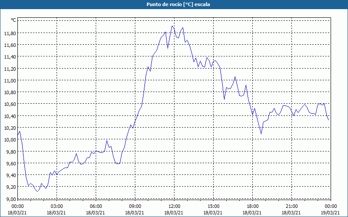
Task: Click the 10,80 y-axis label
Action: [x=10, y=92]
